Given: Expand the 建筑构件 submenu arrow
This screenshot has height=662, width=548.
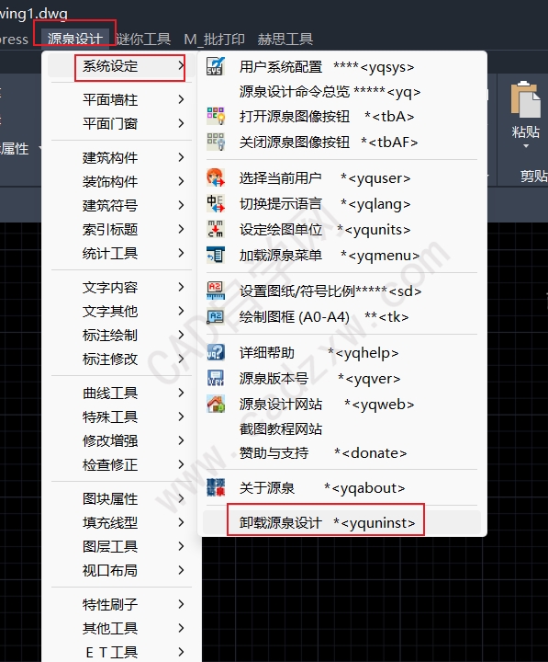Looking at the screenshot, I should [181, 157].
